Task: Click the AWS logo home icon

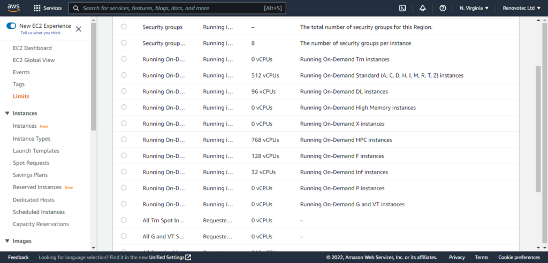Action: (x=13, y=8)
